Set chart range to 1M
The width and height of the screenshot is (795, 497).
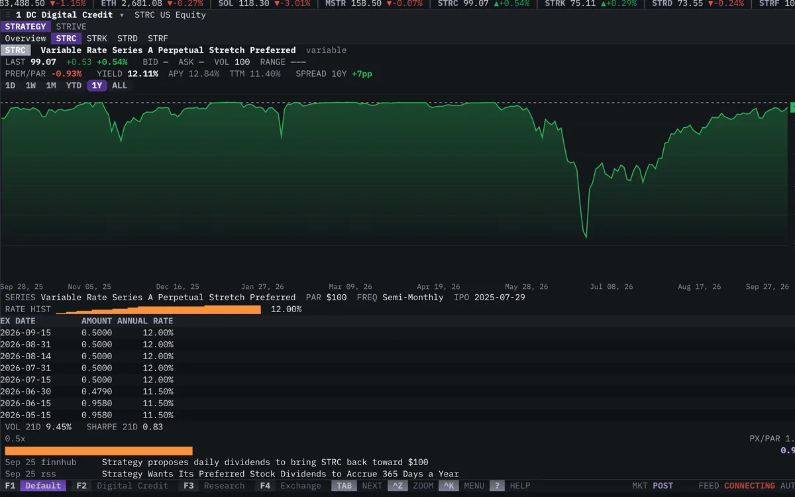tap(51, 85)
